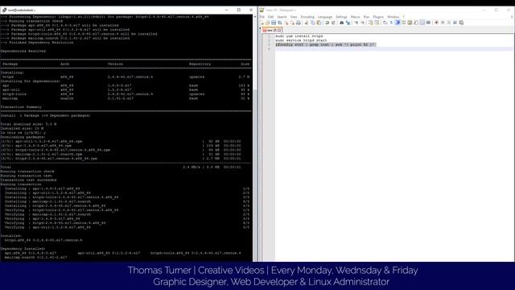The image size is (515, 290).
Task: Open the File menu in Notepad++
Action: tap(262, 17)
